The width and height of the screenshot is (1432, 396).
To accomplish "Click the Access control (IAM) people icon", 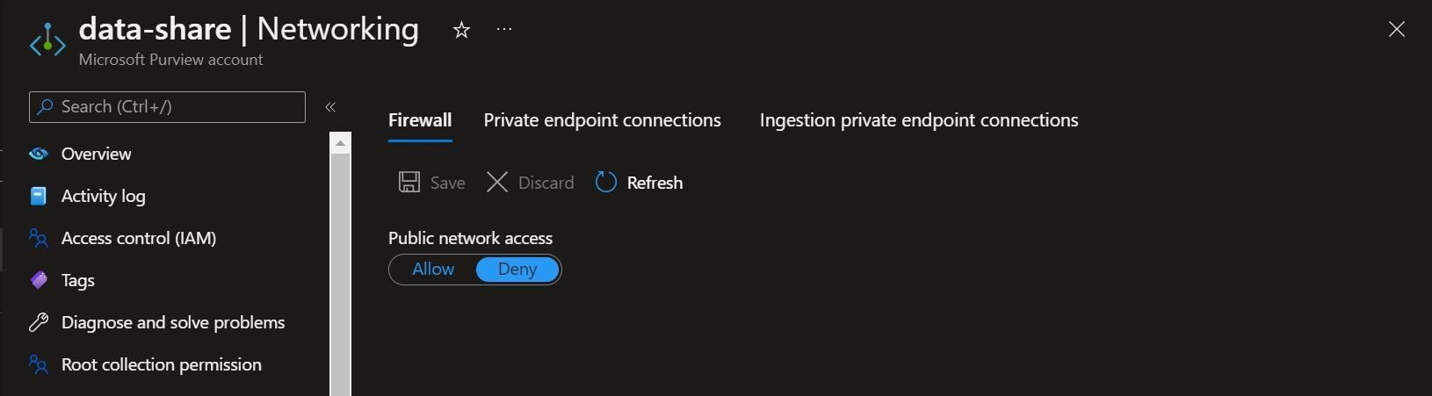I will click(x=39, y=238).
